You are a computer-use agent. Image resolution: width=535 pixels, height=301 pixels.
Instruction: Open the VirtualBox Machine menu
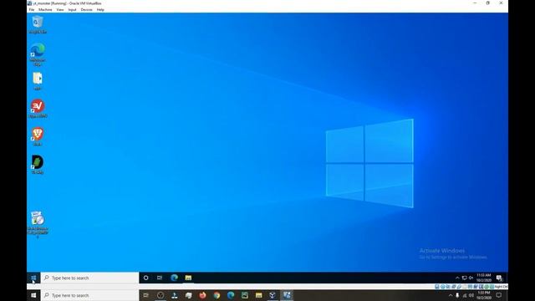pos(45,9)
